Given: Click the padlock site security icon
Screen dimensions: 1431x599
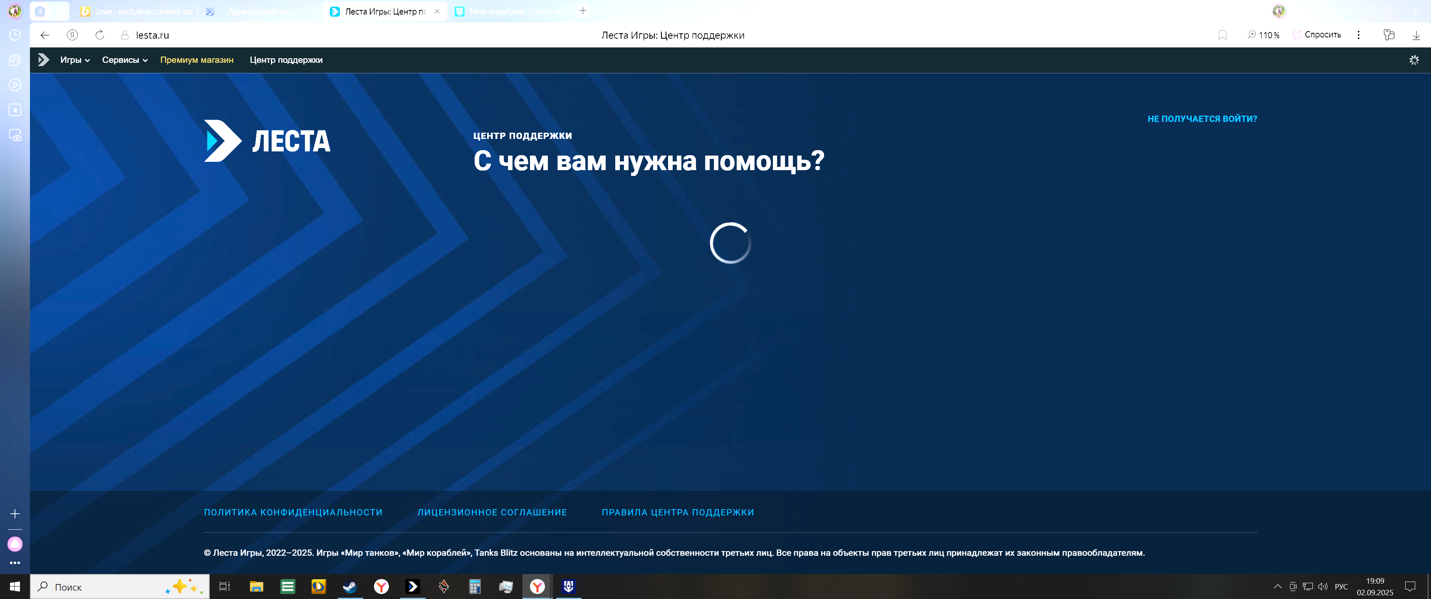Looking at the screenshot, I should click(x=125, y=35).
